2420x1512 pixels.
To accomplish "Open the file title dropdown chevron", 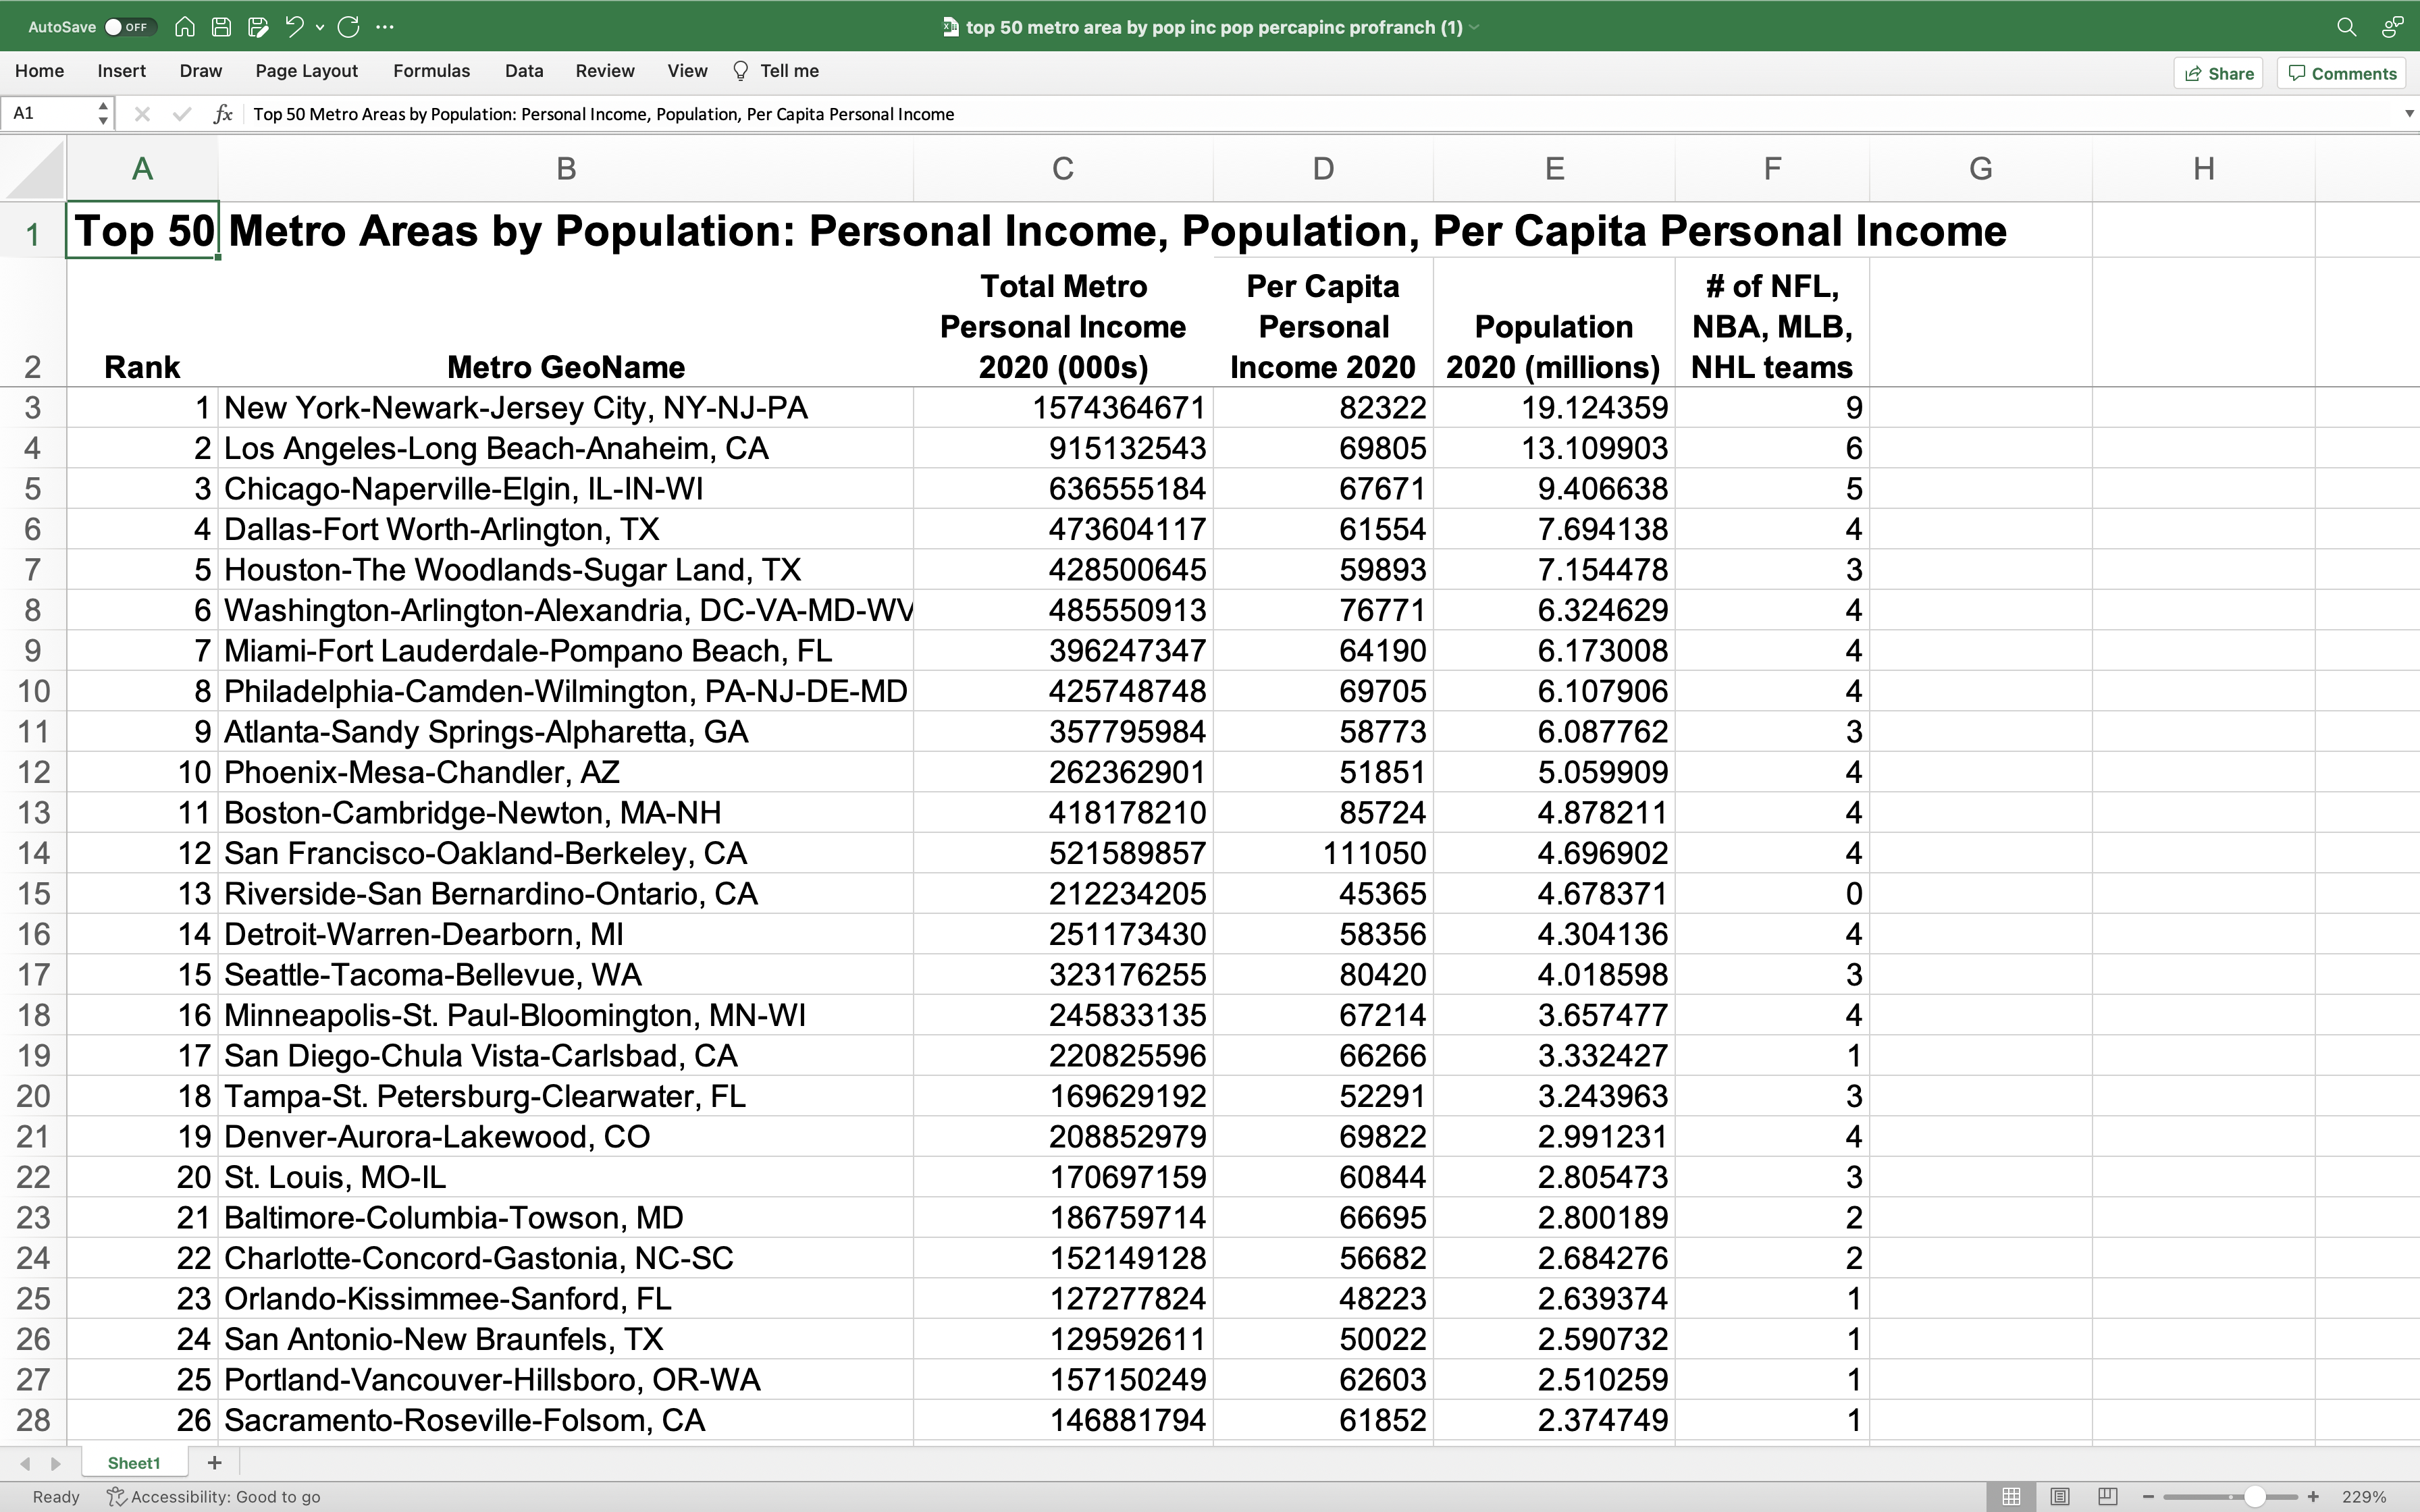I will (1474, 27).
